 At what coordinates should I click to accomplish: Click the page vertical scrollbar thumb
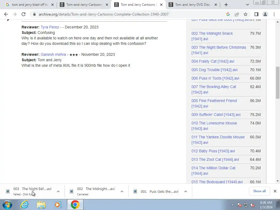pos(278,83)
